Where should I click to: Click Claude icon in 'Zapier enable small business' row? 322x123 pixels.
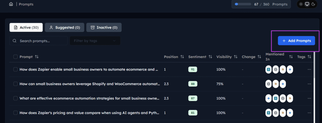(x=283, y=69)
